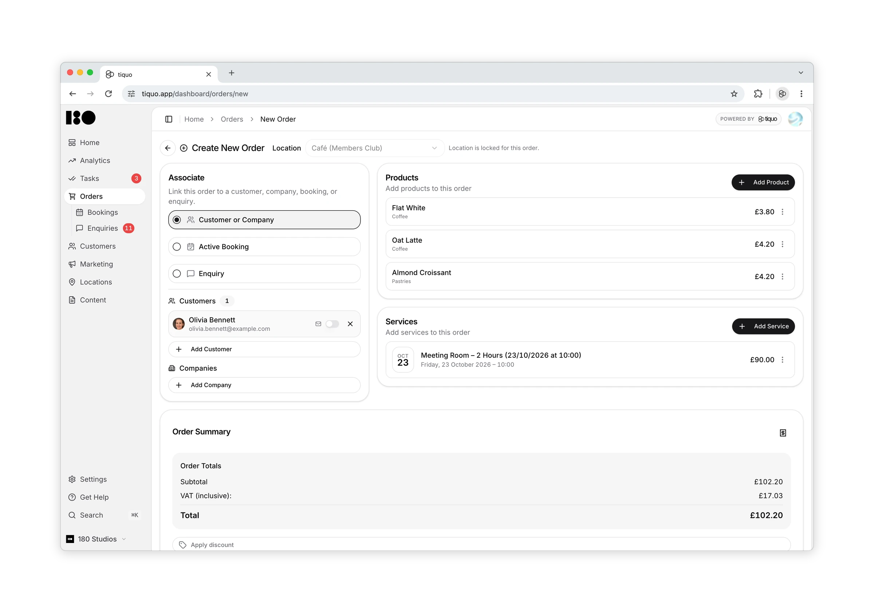Click the 180 logo in sidebar

point(80,118)
